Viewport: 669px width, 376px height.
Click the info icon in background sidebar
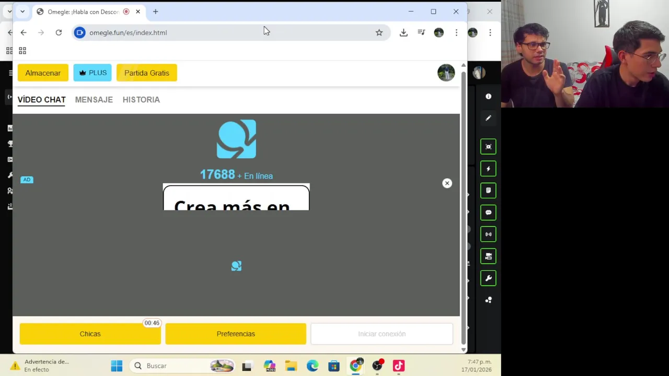click(x=488, y=97)
